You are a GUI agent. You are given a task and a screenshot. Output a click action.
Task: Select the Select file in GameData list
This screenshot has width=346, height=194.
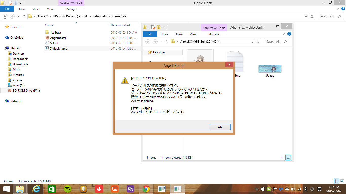pyautogui.click(x=54, y=43)
